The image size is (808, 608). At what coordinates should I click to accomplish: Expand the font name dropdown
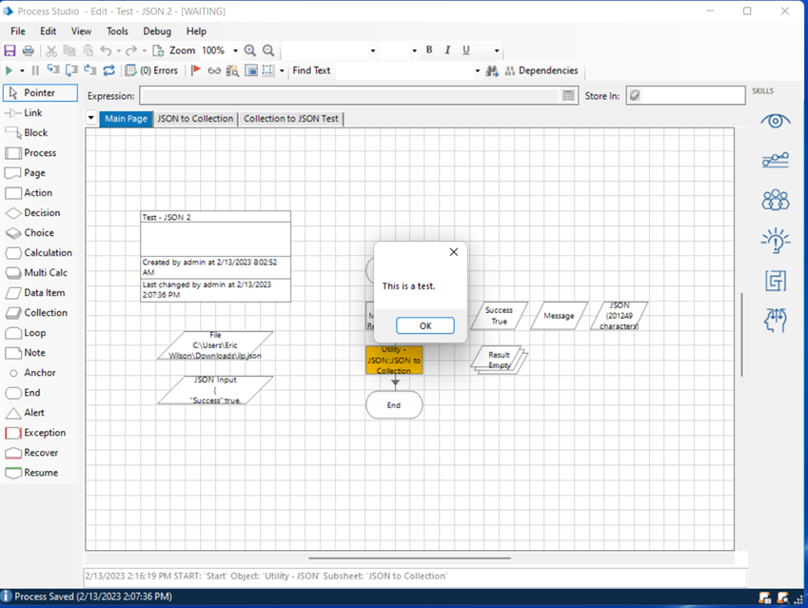[x=372, y=50]
